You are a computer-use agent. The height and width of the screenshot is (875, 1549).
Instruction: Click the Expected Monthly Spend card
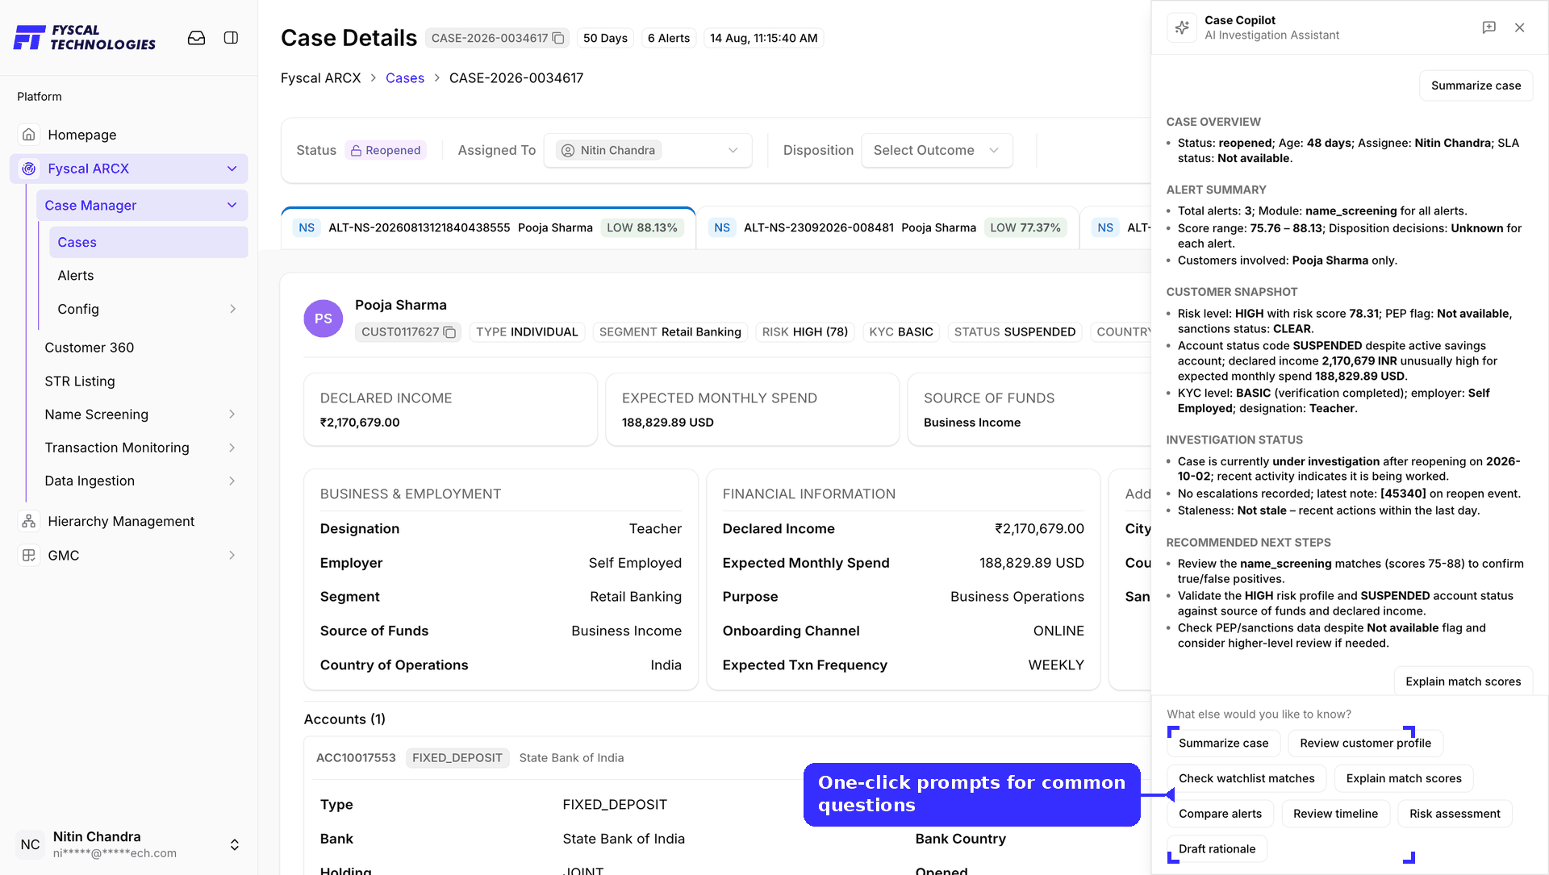(752, 410)
